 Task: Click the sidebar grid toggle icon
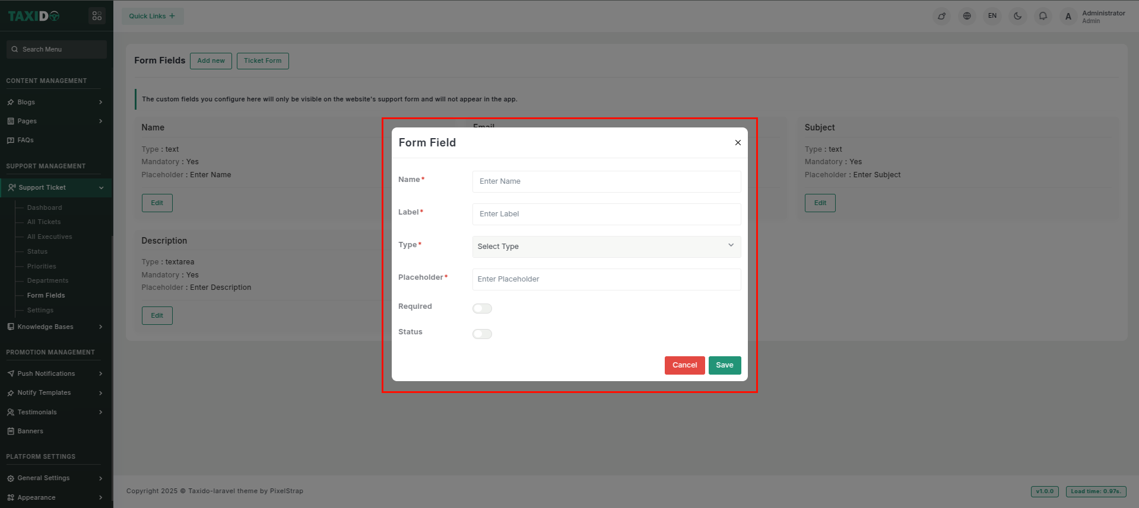(x=97, y=16)
